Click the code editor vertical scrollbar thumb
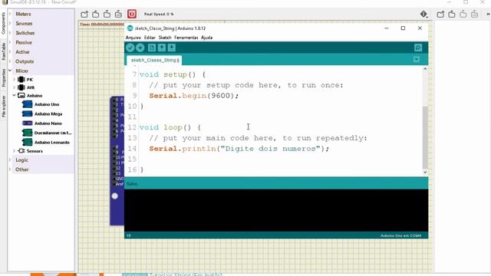This screenshot has width=491, height=276. pos(425,137)
